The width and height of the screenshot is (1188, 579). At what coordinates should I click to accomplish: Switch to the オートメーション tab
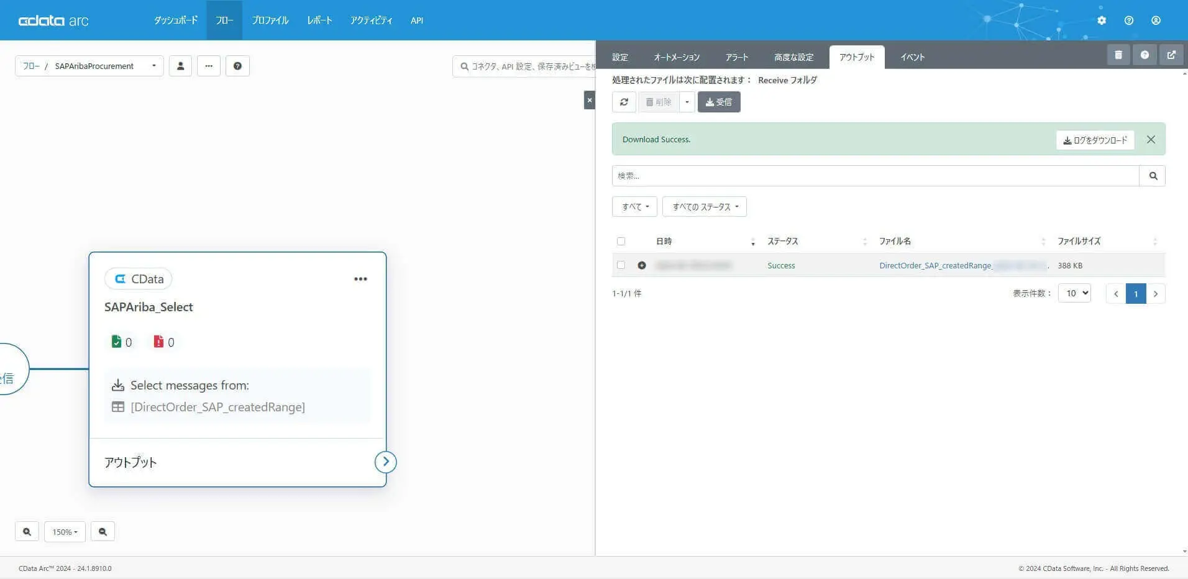click(677, 57)
